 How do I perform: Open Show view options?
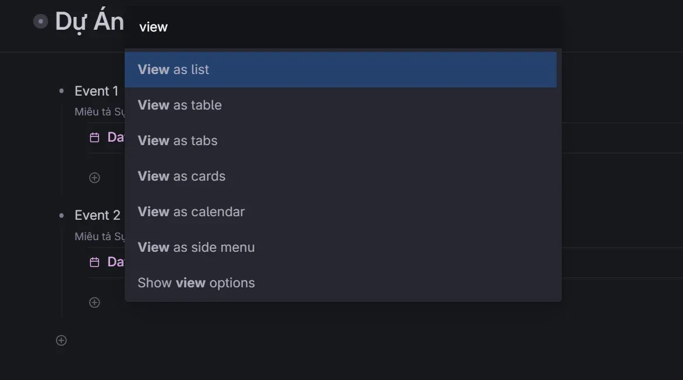click(341, 283)
